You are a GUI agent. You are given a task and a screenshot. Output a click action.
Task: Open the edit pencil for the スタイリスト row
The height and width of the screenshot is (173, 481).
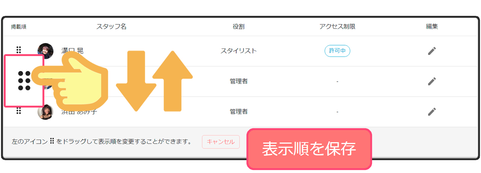coord(432,51)
